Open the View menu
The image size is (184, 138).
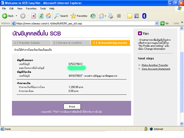20,9
